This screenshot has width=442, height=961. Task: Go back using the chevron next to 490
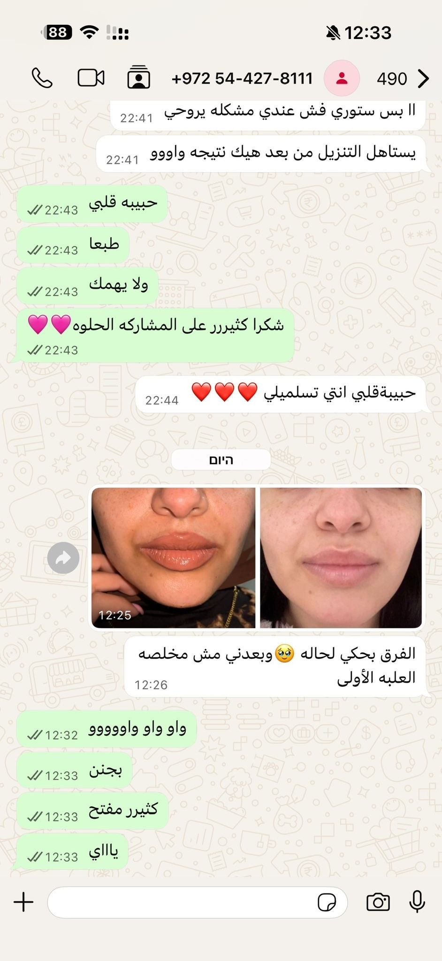[x=423, y=79]
